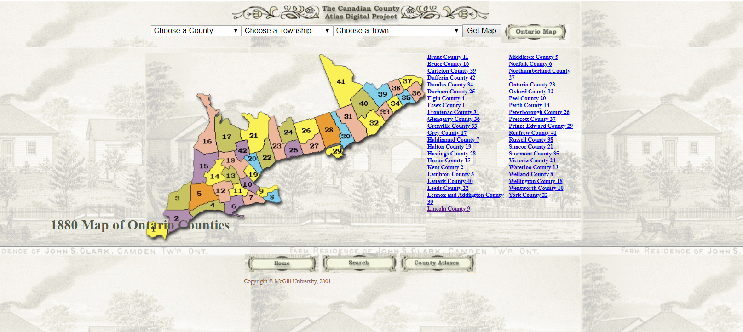Image resolution: width=743 pixels, height=332 pixels.
Task: Select region 15 on the Ontario map
Action: click(203, 166)
